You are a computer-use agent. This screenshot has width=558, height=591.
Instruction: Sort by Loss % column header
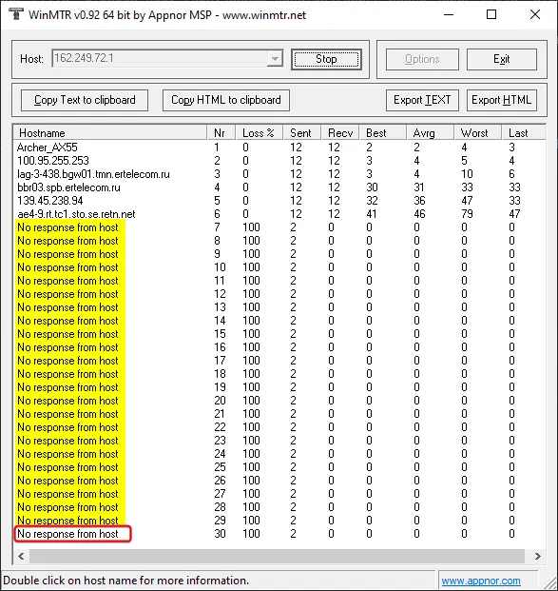tap(259, 133)
